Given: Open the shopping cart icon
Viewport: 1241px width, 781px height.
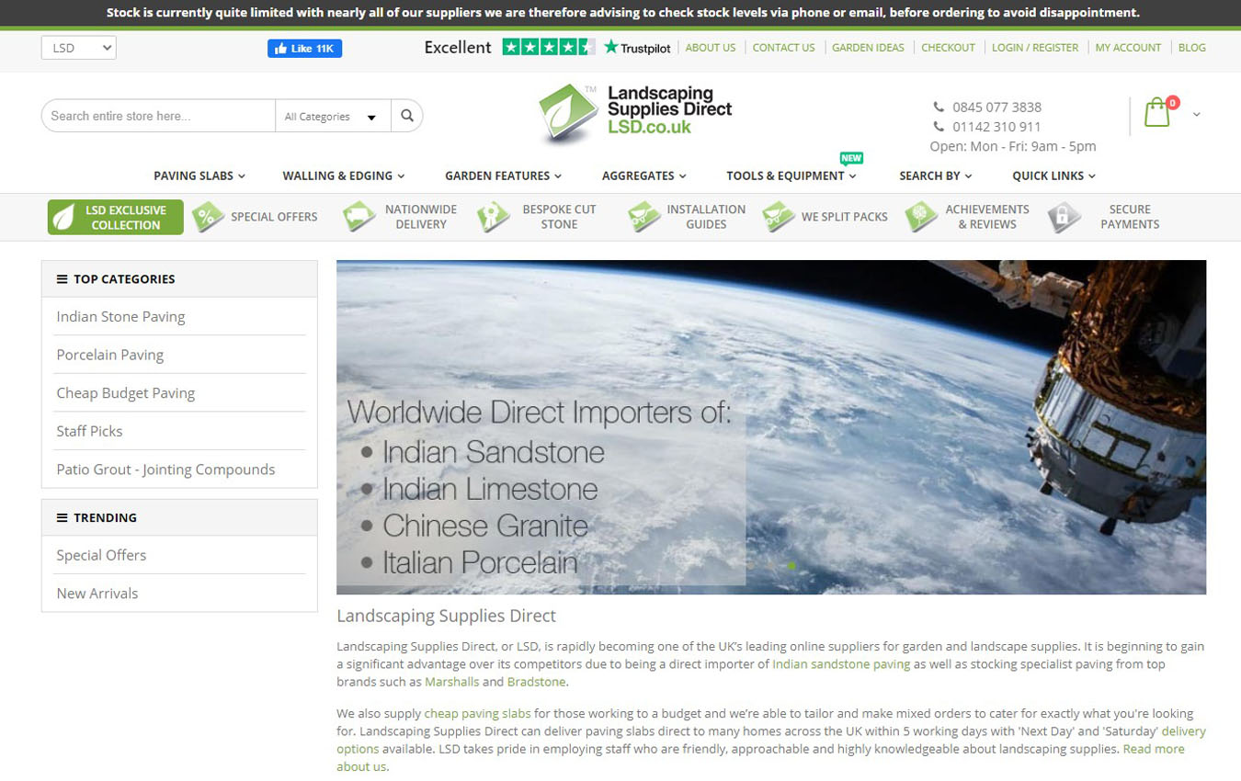Looking at the screenshot, I should tap(1157, 113).
